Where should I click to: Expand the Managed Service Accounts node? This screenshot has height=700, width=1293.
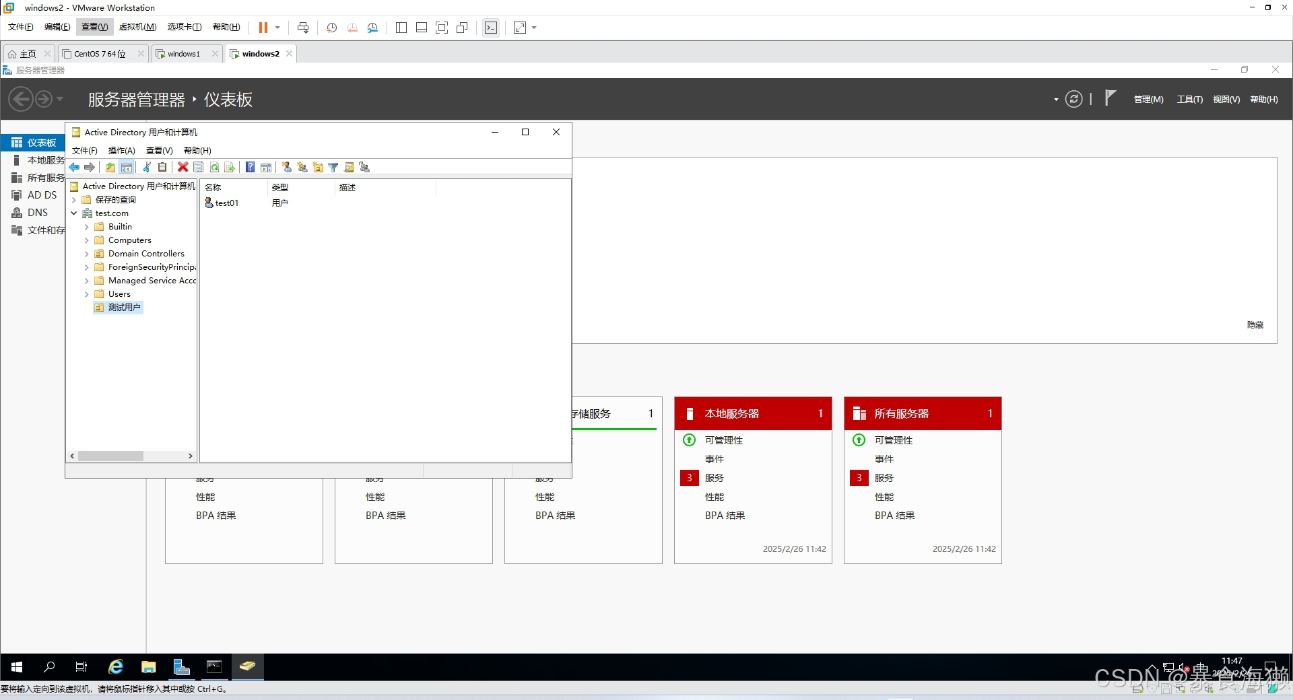click(86, 281)
